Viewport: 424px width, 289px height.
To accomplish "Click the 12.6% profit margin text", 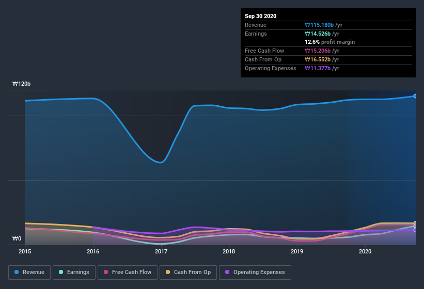I will tap(330, 42).
